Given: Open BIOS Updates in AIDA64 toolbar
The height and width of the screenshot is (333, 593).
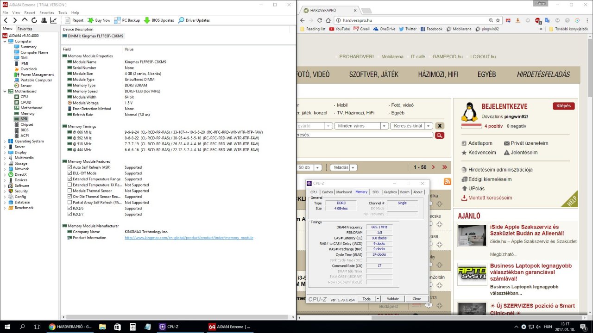Looking at the screenshot, I should 159,20.
